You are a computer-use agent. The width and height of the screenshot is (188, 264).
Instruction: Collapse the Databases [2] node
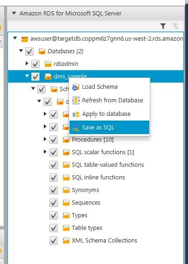coord(21,50)
